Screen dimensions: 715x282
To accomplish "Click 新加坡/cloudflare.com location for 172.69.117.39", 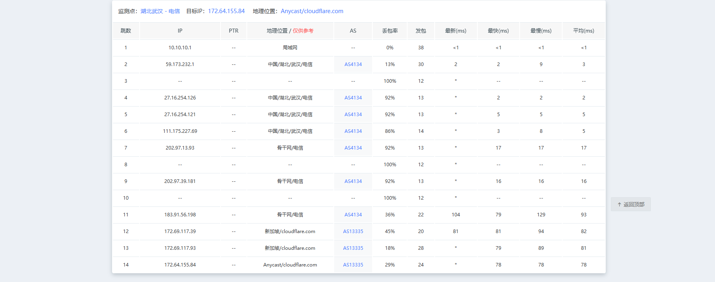I will pyautogui.click(x=290, y=231).
